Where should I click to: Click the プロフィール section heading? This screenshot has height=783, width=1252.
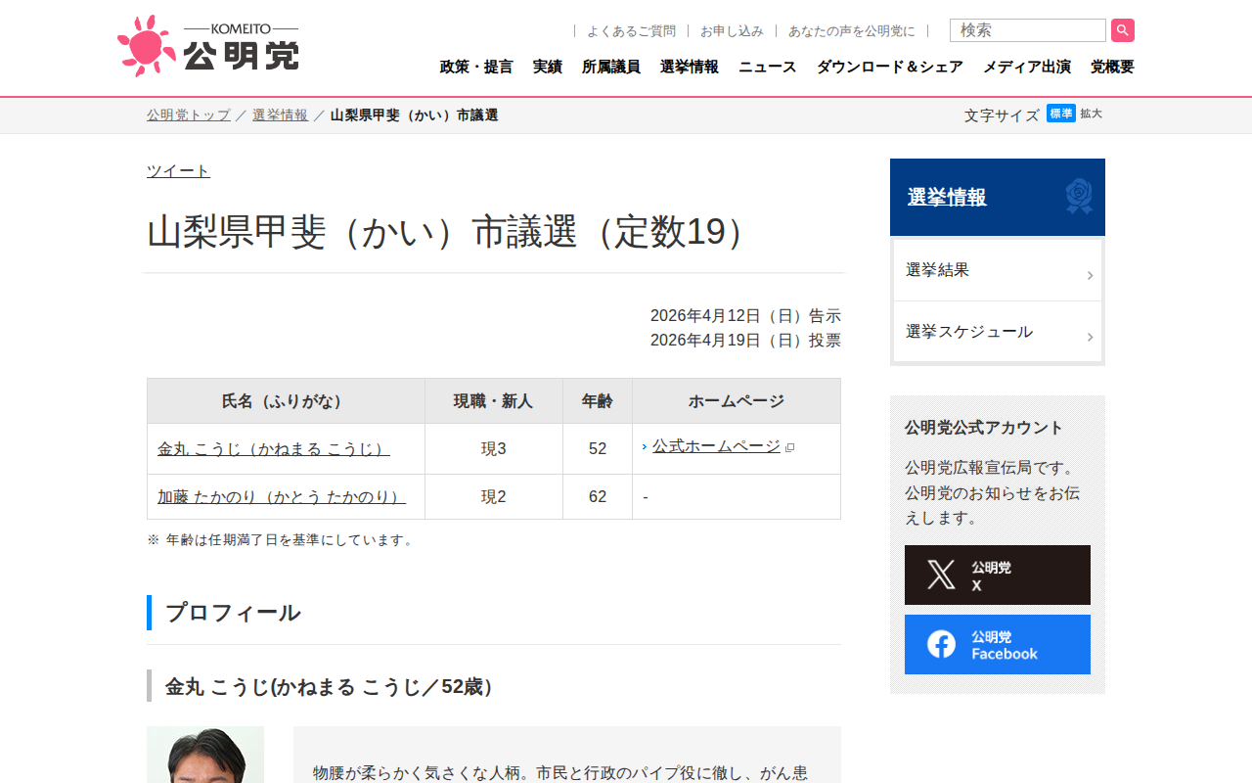233,613
